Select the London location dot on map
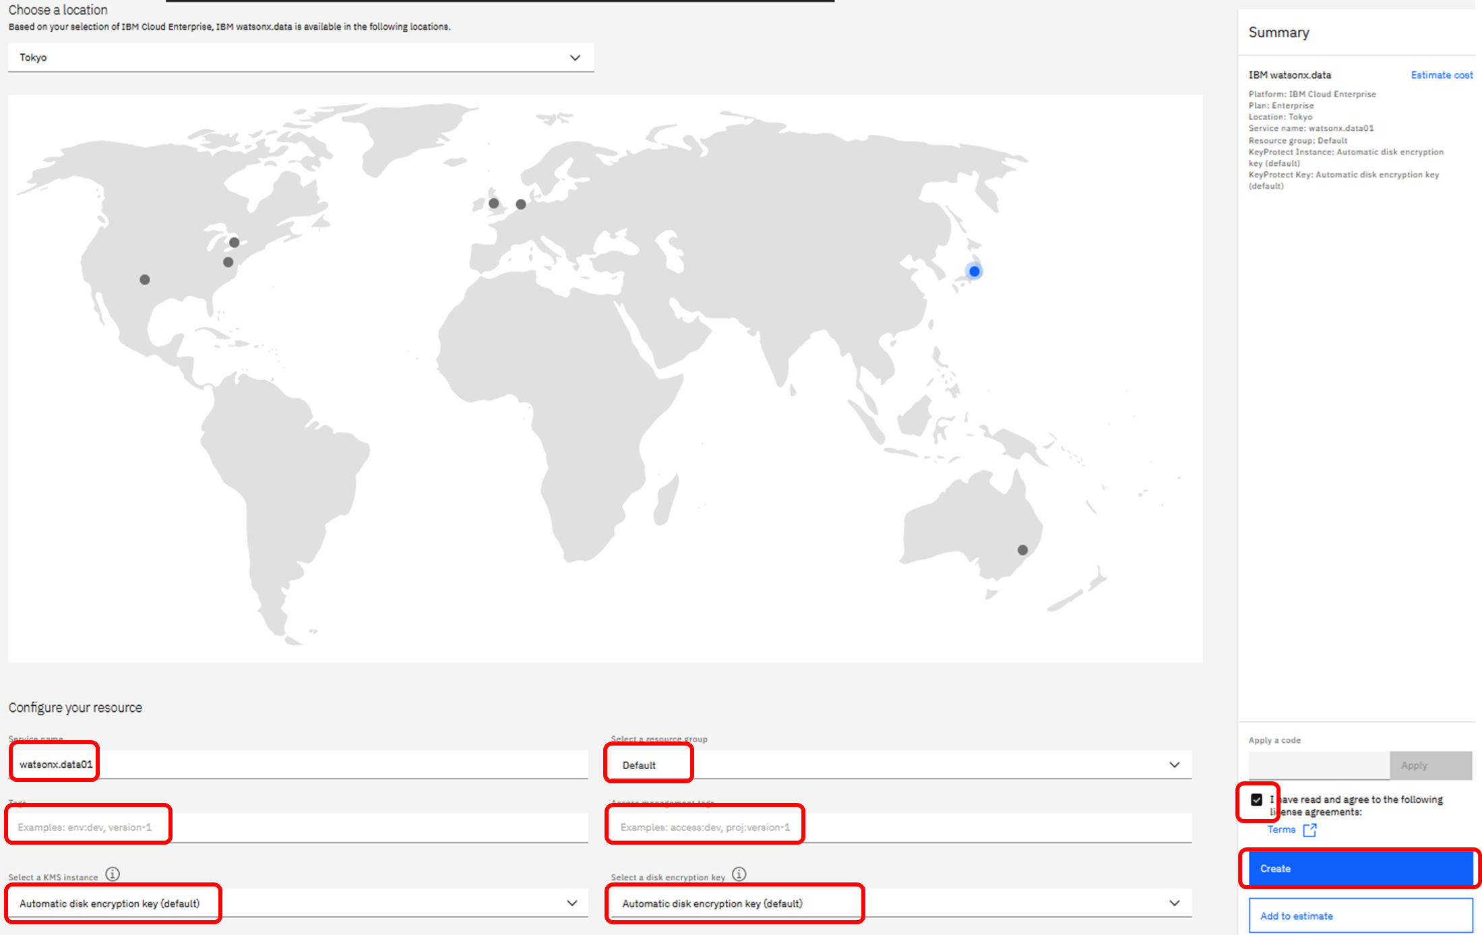This screenshot has width=1482, height=935. (x=494, y=204)
